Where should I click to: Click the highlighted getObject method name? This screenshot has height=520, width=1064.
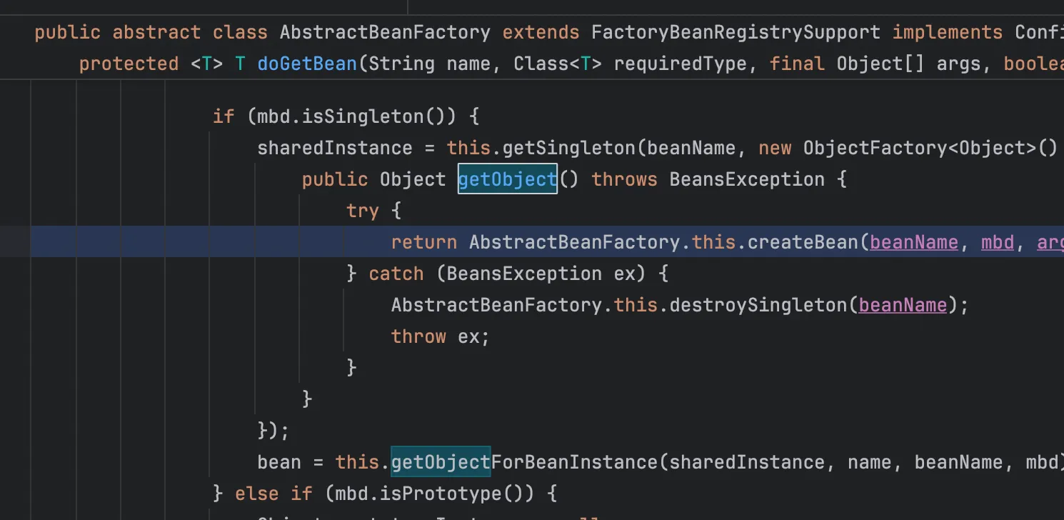point(507,179)
